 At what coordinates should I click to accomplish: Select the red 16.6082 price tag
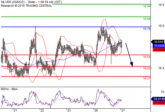tap(159, 50)
